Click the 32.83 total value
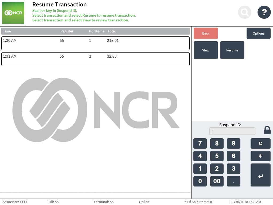 point(112,56)
